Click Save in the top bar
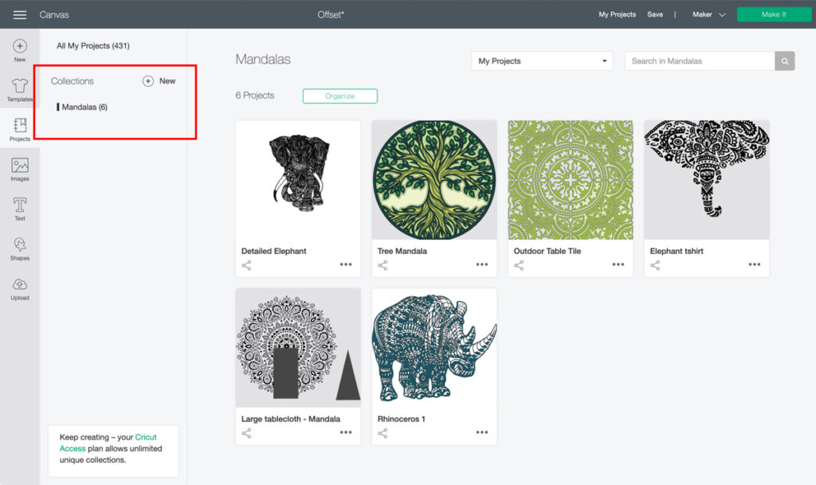This screenshot has height=485, width=816. point(655,14)
